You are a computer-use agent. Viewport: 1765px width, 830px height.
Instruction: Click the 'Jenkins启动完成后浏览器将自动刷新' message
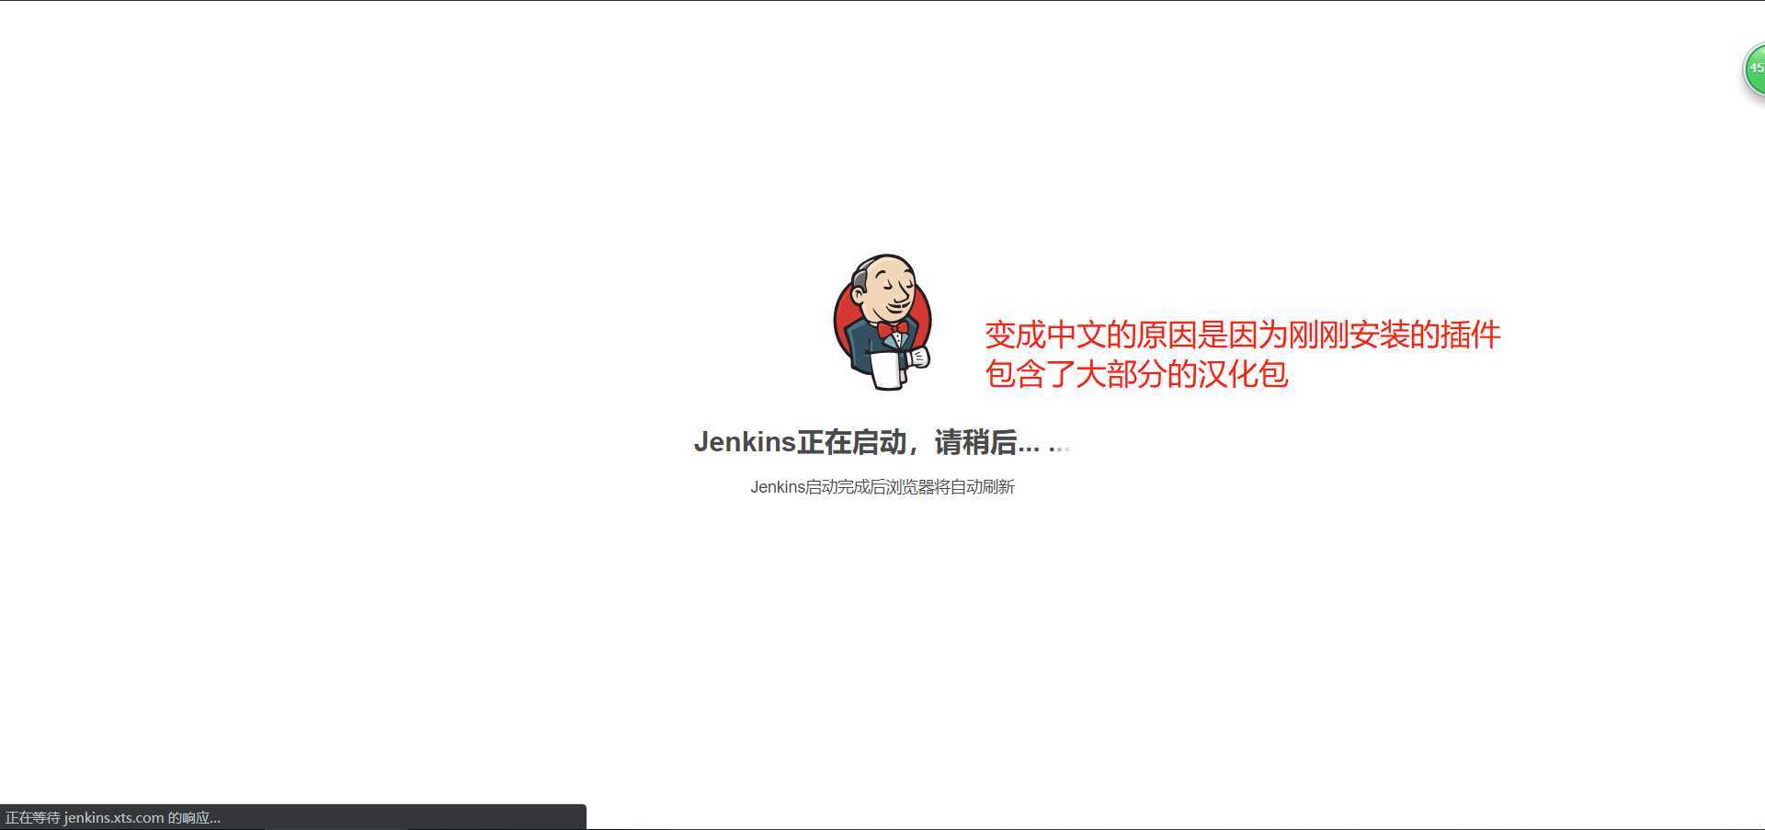click(x=882, y=487)
